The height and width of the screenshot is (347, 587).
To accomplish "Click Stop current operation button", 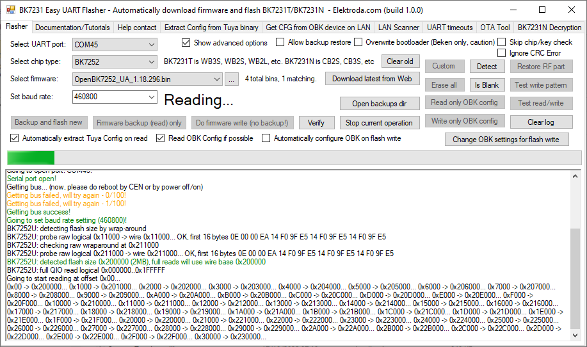I will 379,123.
